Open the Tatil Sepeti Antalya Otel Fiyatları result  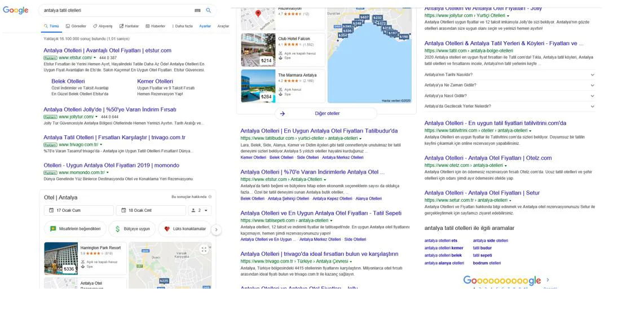(x=321, y=213)
